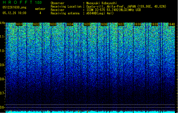Click observer name Masayuki Kobayashi
This screenshot has height=113, width=178.
point(102,3)
